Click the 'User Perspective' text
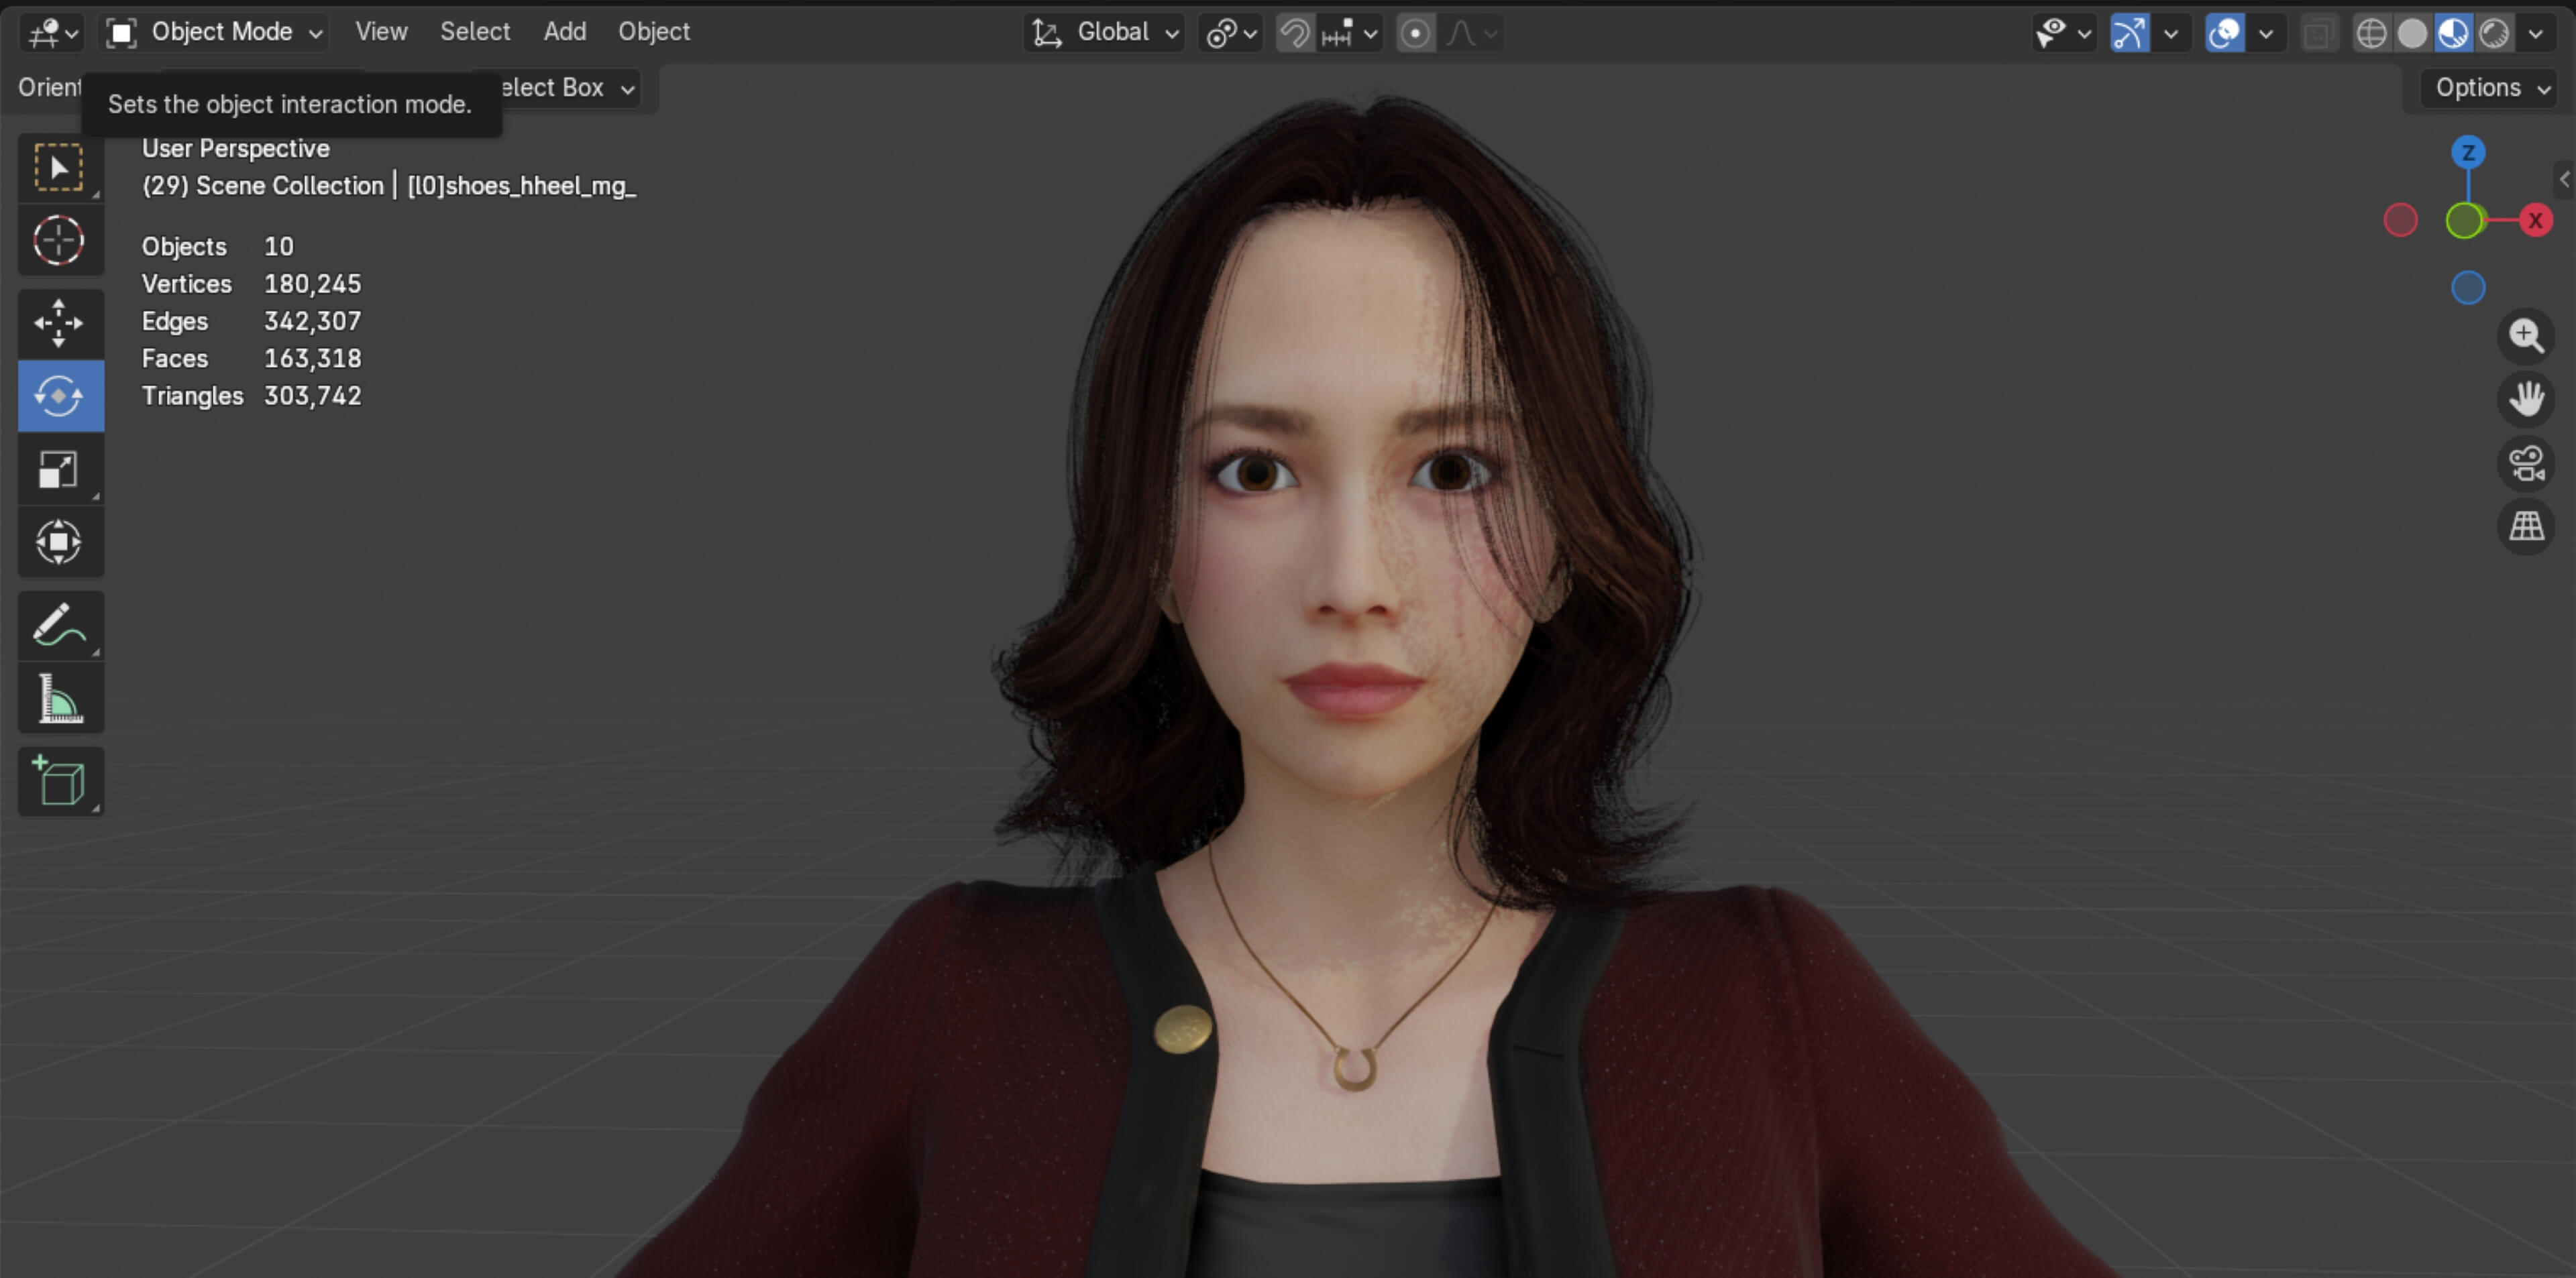Viewport: 2576px width, 1278px height. coord(236,148)
